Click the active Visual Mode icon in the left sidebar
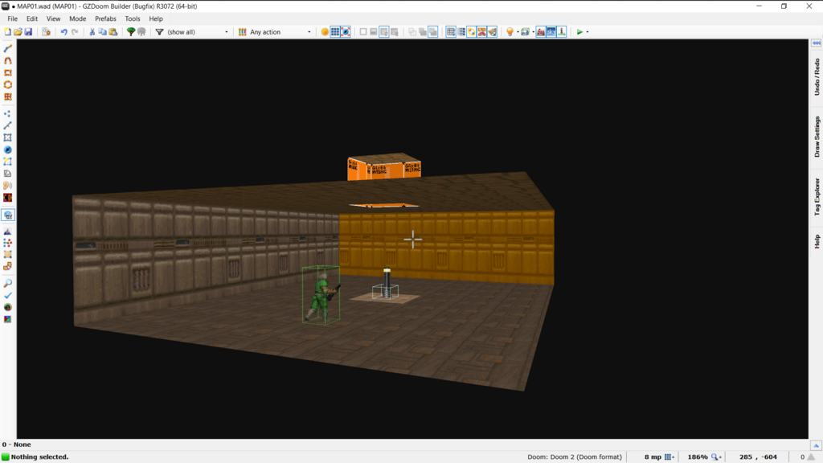Screen dimensions: 823x463 coord(8,215)
